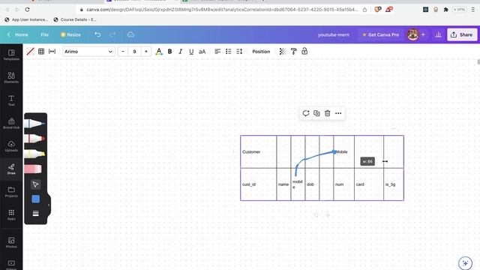Screen dimensions: 480x270
Task: Add collaborator with plus button
Action: [x=423, y=34]
